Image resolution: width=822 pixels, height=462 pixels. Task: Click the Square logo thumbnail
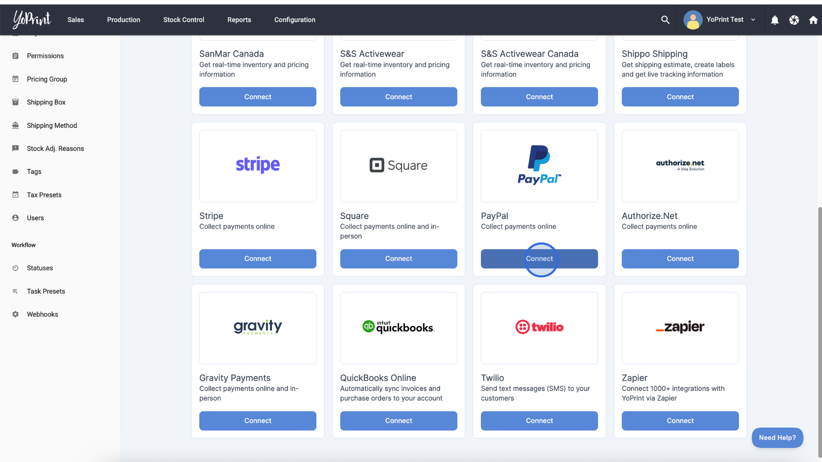coord(399,166)
